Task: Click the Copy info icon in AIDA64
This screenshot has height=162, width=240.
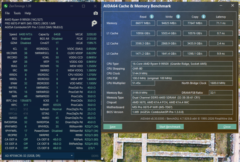Action: click(204, 16)
